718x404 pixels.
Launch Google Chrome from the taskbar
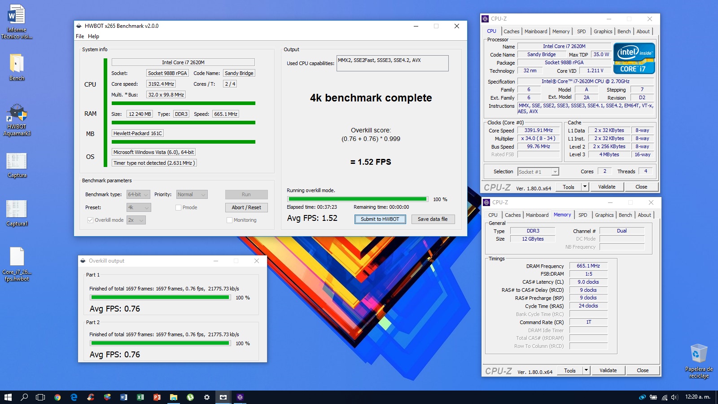coord(57,397)
